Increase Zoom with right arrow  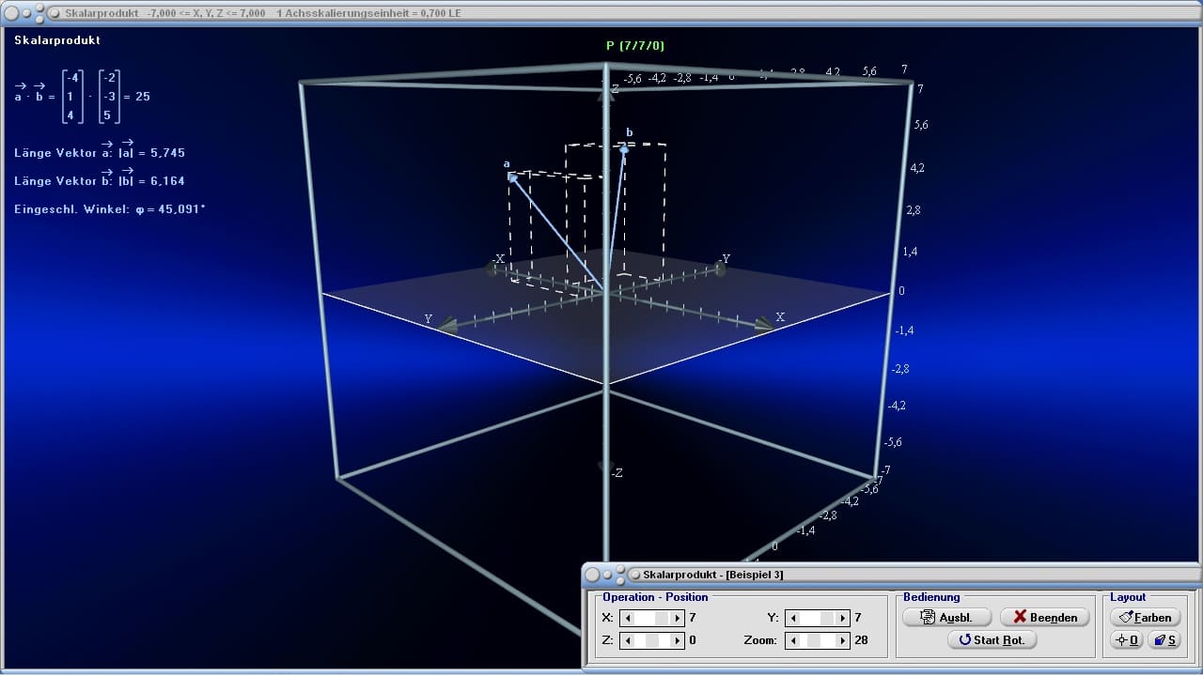[842, 640]
